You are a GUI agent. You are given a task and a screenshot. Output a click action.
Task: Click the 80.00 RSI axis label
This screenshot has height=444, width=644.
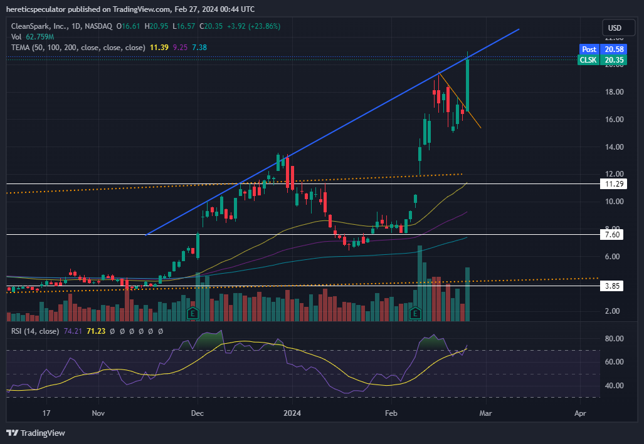(x=614, y=339)
